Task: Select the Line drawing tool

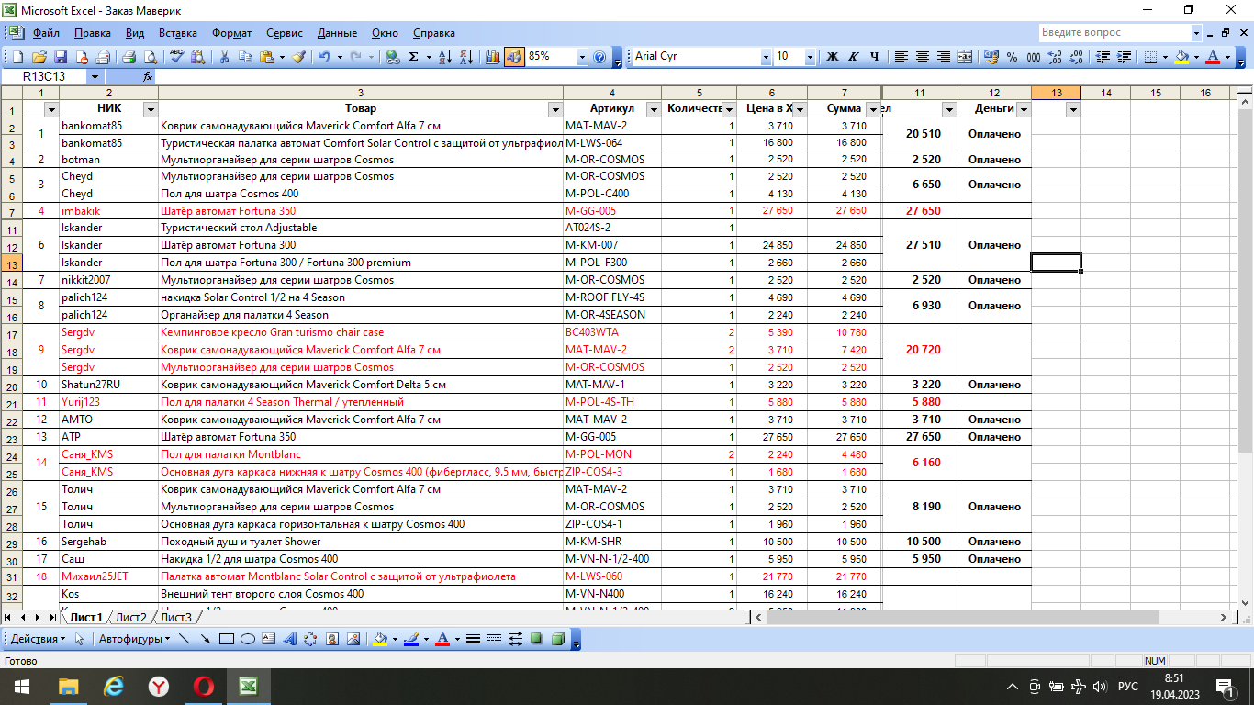Action: point(185,639)
